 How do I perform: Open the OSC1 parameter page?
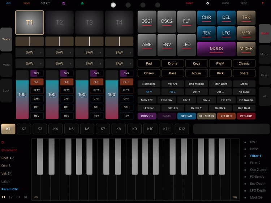point(147,22)
